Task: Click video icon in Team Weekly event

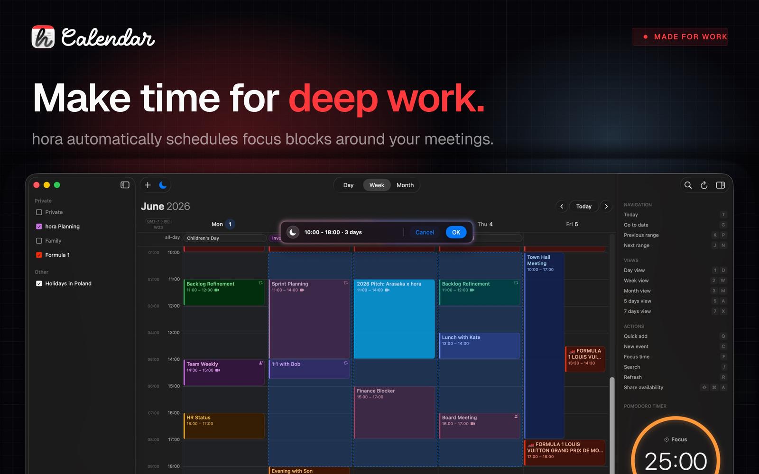Action: point(218,370)
